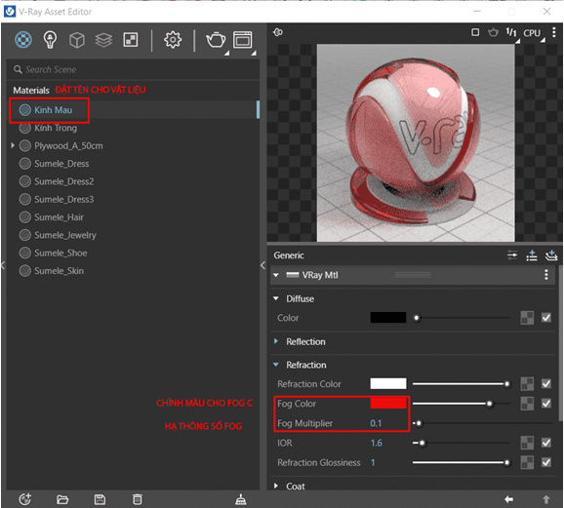Toggle the IOR checkbox

point(546,443)
